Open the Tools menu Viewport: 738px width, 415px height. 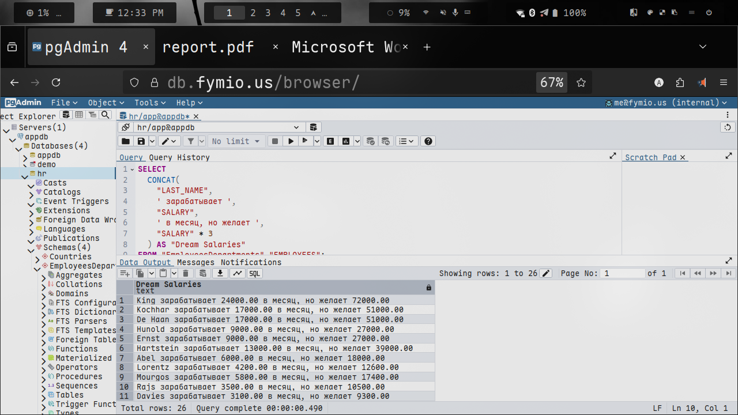pyautogui.click(x=150, y=103)
